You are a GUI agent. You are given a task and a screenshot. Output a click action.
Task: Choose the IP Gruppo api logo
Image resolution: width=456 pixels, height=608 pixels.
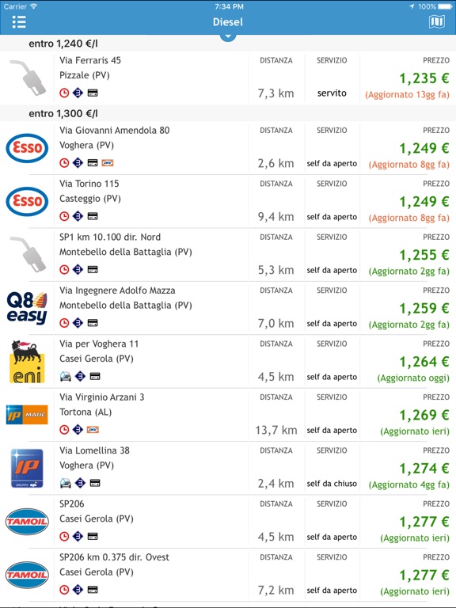tap(27, 468)
